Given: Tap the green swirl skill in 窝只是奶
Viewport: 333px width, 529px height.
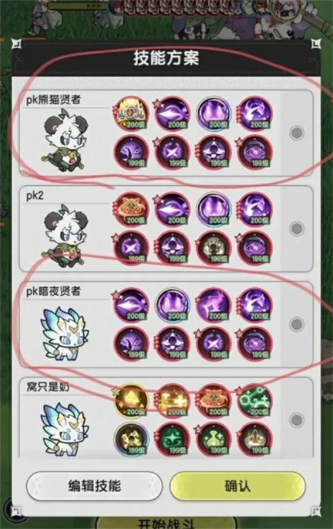Looking at the screenshot, I should 255,402.
